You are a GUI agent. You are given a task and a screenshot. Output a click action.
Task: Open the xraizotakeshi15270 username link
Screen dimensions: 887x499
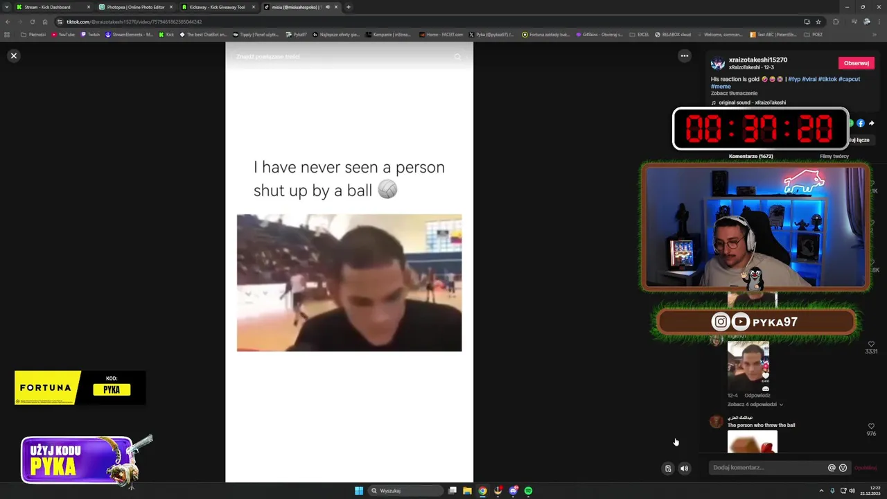(x=758, y=60)
